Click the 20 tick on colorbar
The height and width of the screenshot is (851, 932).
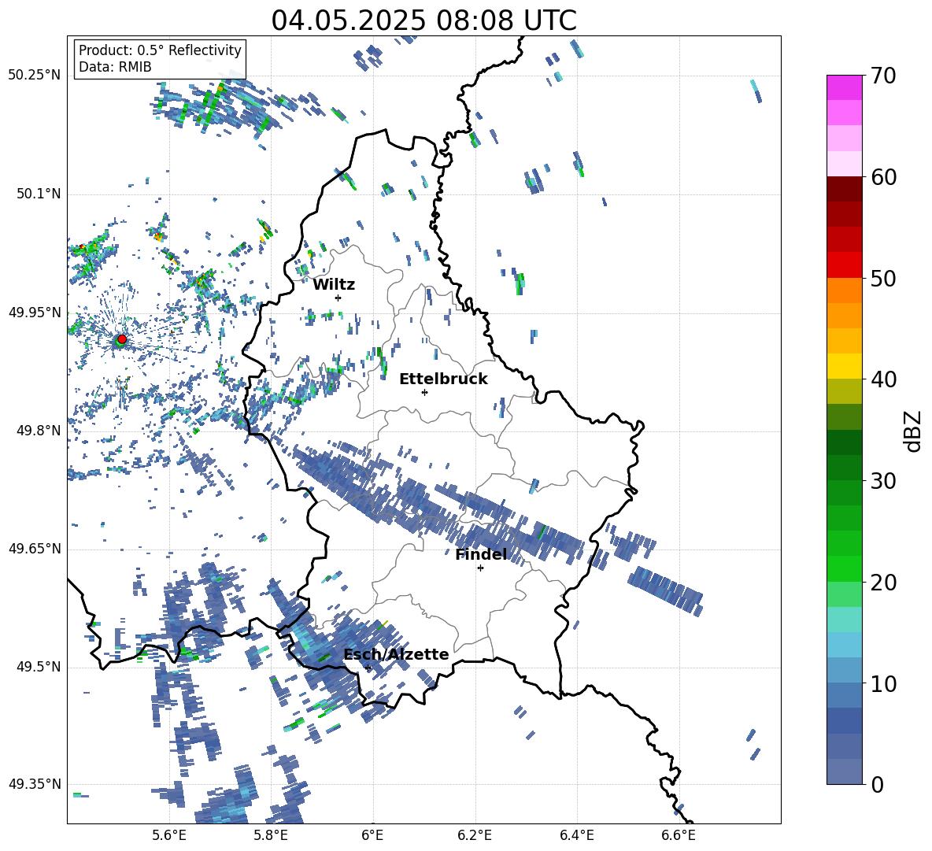click(882, 583)
